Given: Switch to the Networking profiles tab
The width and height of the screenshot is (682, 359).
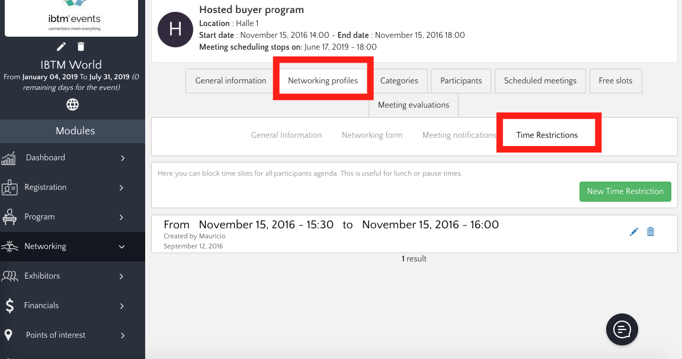Looking at the screenshot, I should (323, 80).
